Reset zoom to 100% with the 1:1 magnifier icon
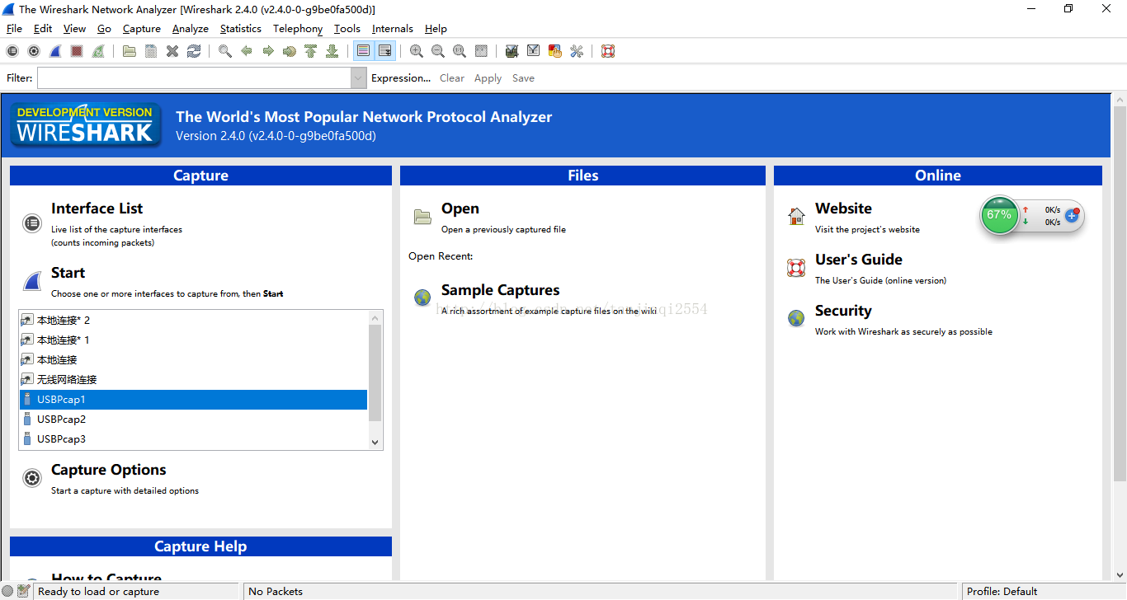1127x600 pixels. pyautogui.click(x=460, y=51)
